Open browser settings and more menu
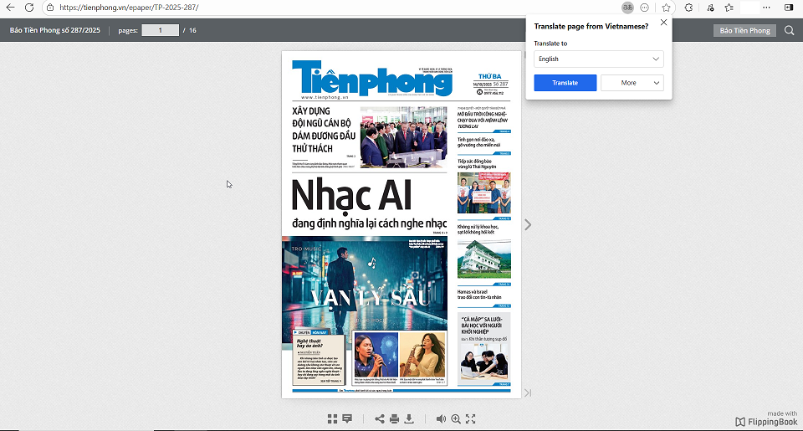Screen dimensions: 803x431 pos(766,8)
